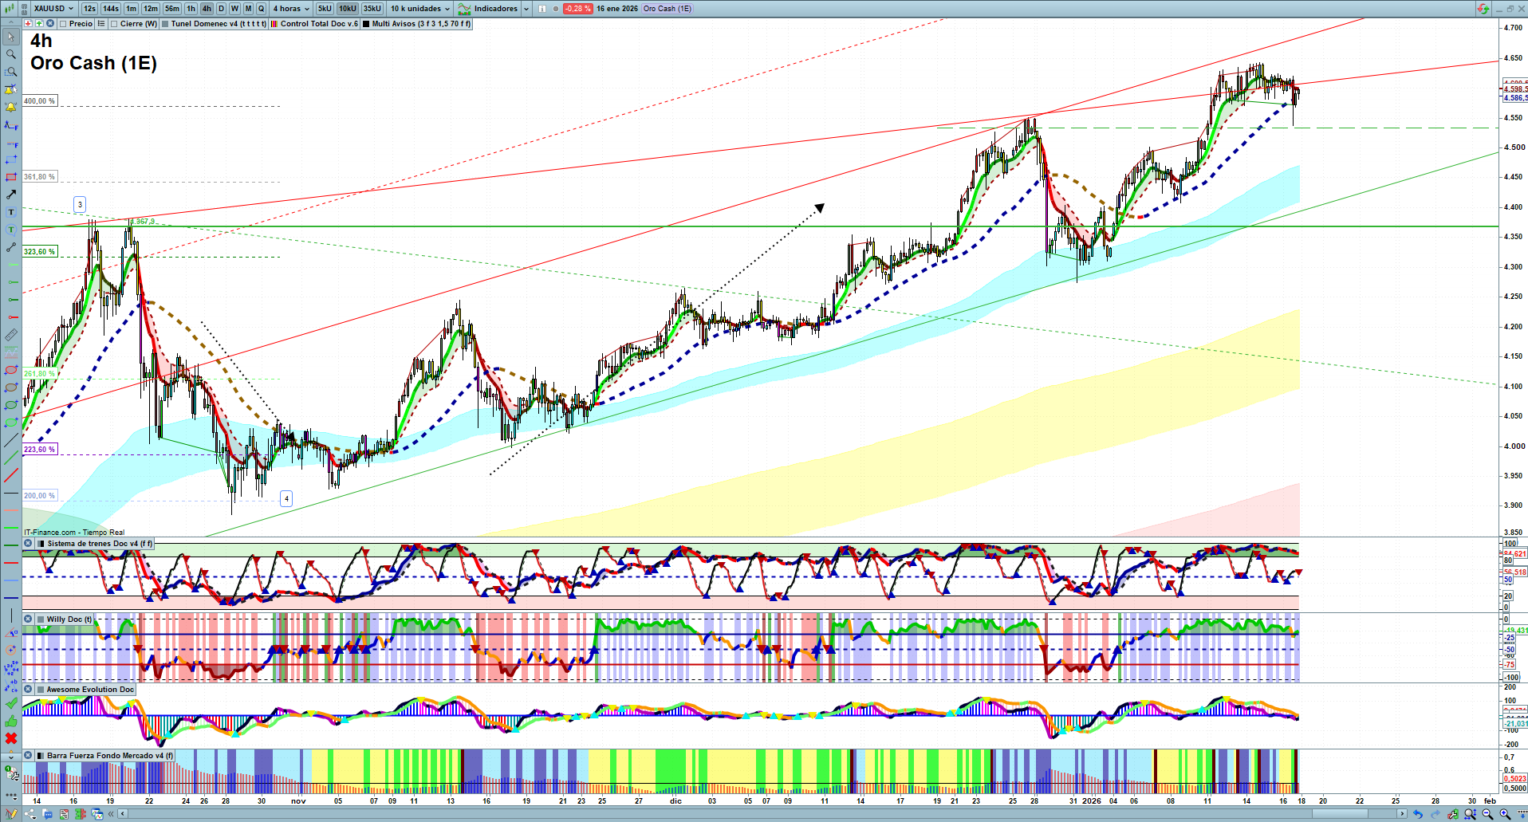Select the D daily timeframe

click(221, 9)
